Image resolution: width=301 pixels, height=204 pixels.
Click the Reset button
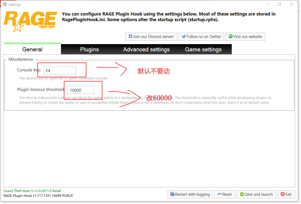point(224,194)
